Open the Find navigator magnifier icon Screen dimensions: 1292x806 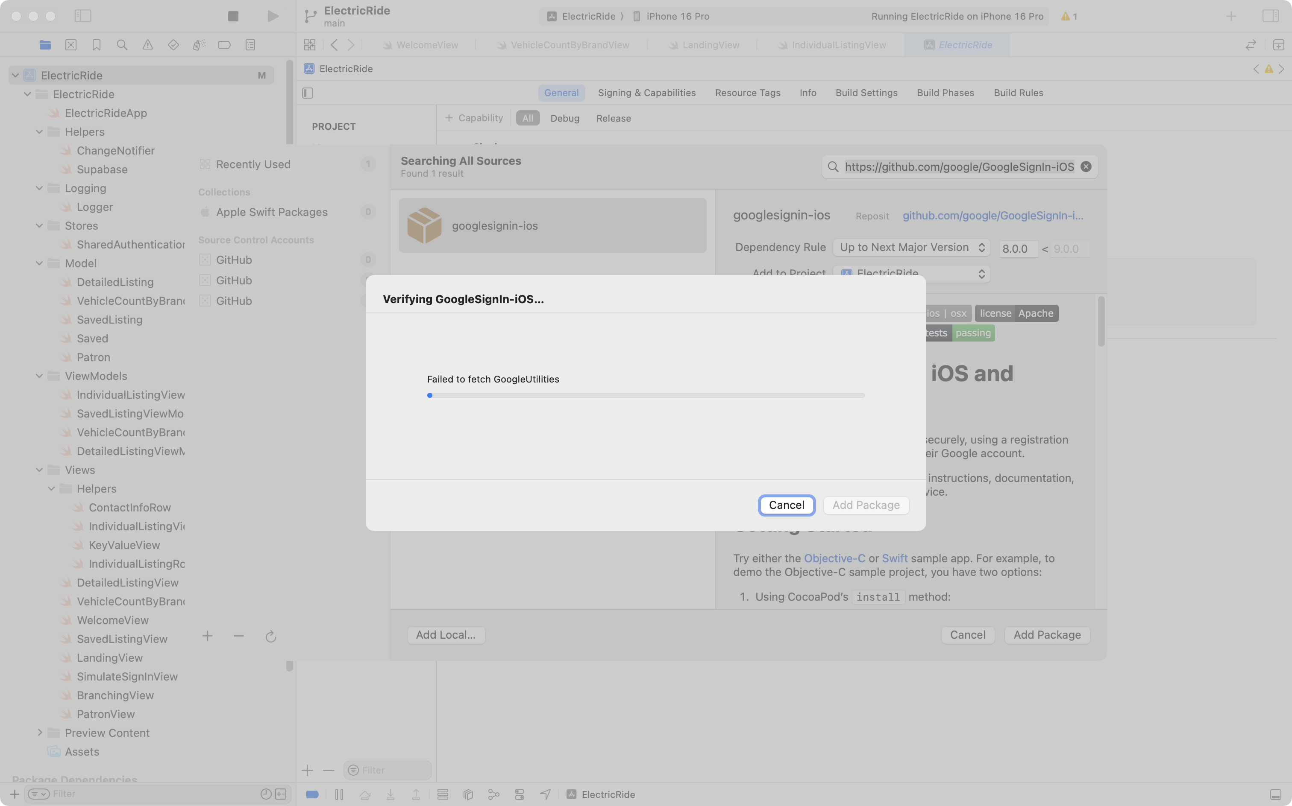pos(122,45)
